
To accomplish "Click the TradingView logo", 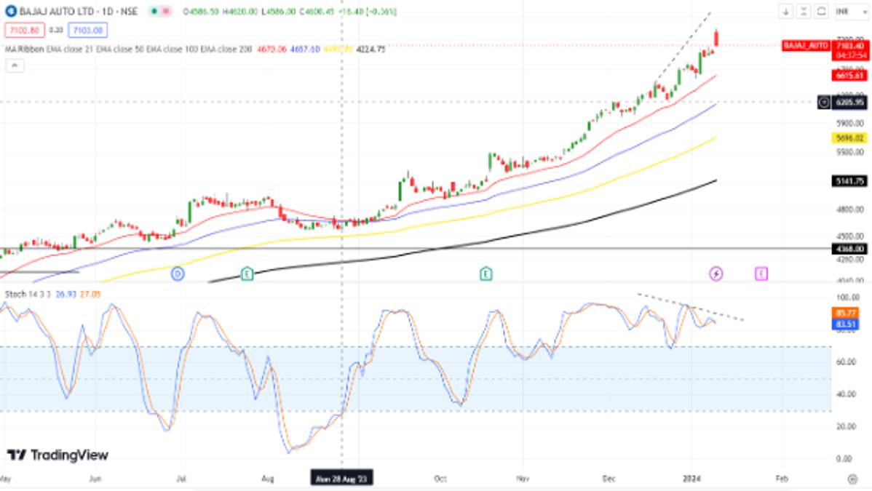I will pos(58,455).
